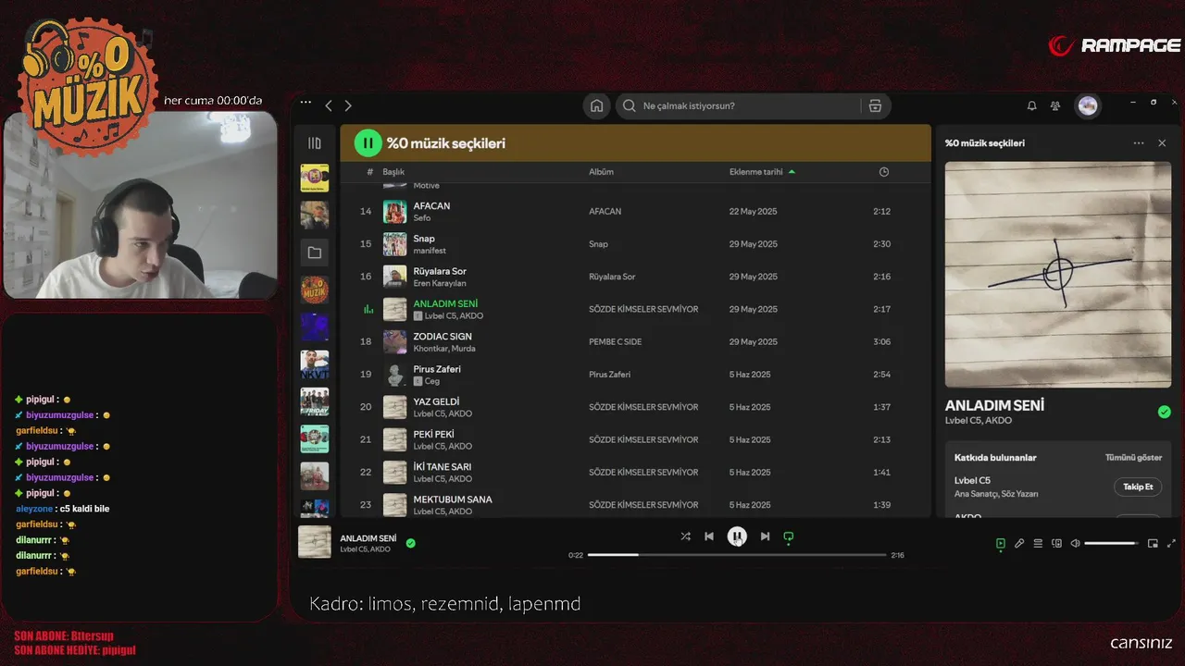Close the now playing side panel
Screen dimensions: 1185x666
tap(1162, 143)
